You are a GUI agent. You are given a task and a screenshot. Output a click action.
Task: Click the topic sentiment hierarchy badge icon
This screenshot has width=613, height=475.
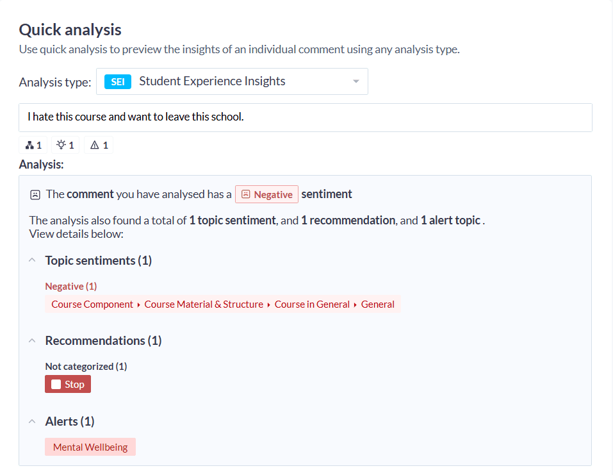pos(28,144)
